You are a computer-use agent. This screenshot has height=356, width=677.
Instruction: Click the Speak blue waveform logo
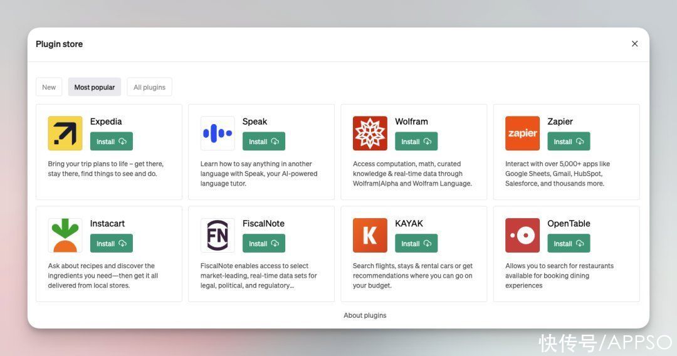218,133
